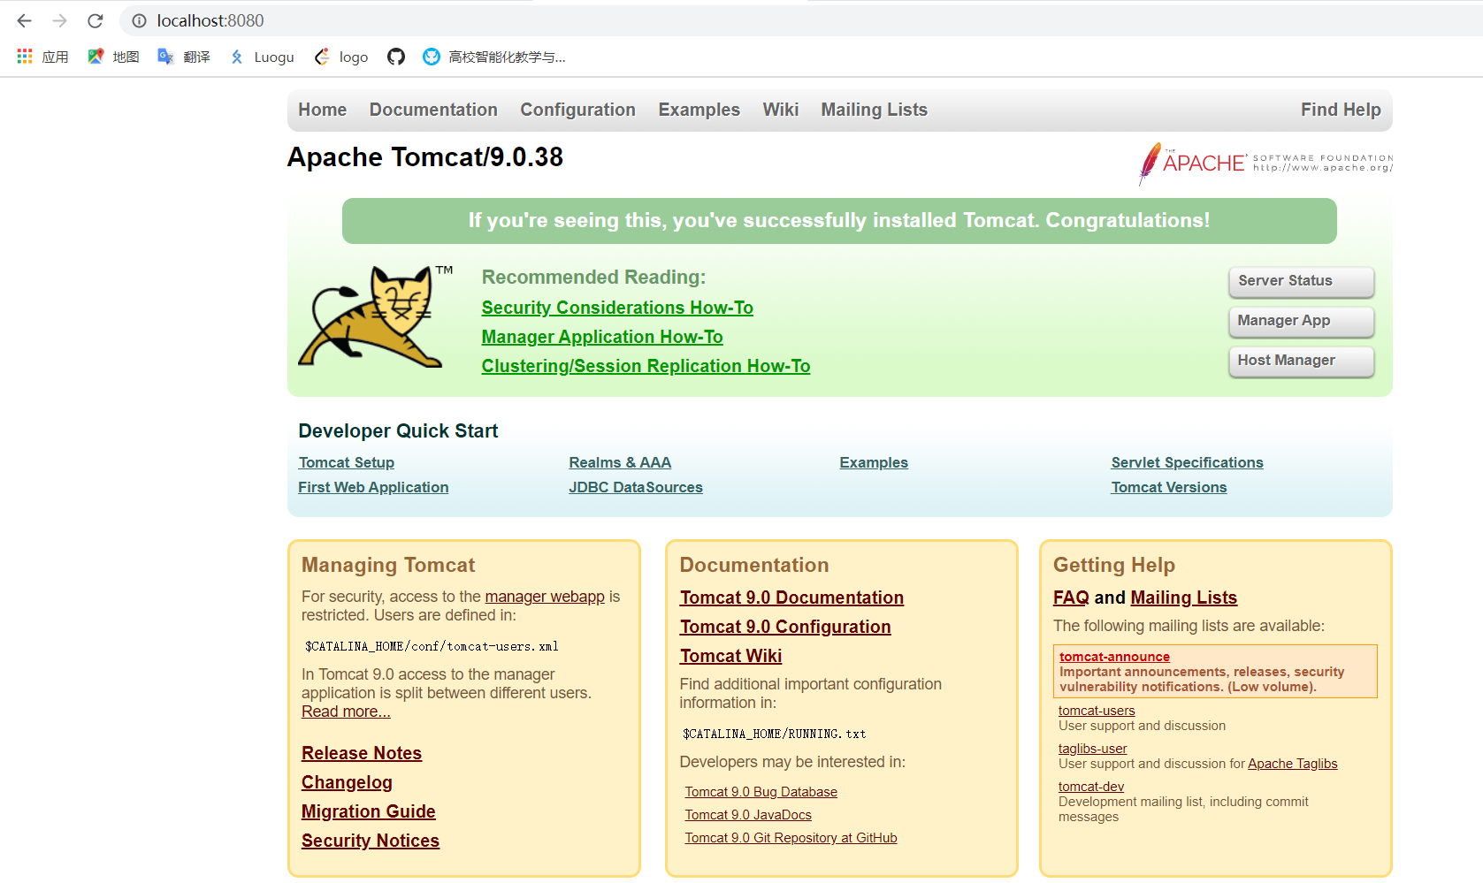The image size is (1483, 883).
Task: Open the JDBC DataSources link
Action: (636, 487)
